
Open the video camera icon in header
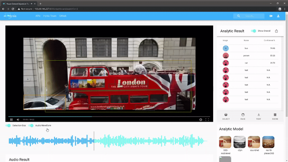[x=271, y=16]
